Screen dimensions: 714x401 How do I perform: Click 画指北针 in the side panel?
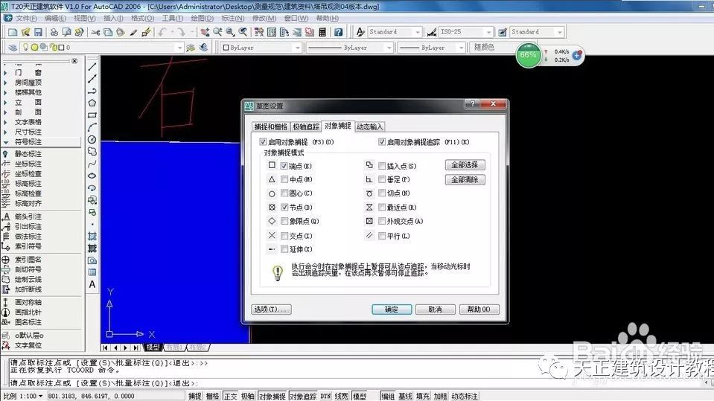[28, 312]
